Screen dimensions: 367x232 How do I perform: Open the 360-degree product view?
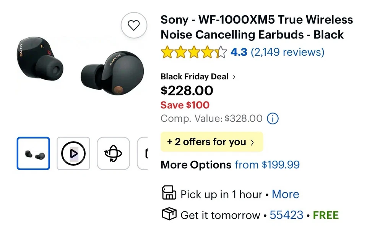pyautogui.click(x=113, y=153)
